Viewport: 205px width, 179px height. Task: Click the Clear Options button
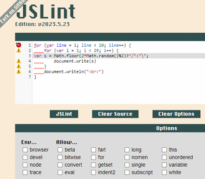point(176,114)
